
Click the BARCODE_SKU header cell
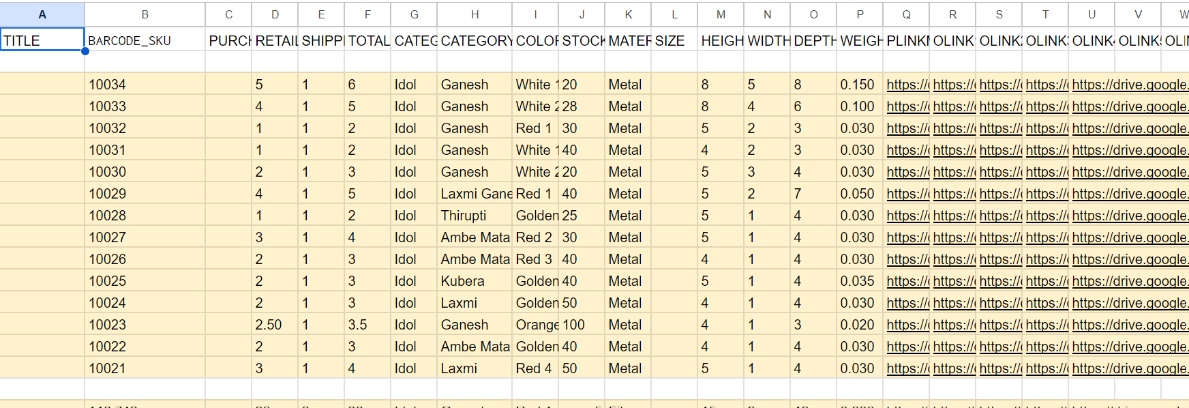pos(145,41)
